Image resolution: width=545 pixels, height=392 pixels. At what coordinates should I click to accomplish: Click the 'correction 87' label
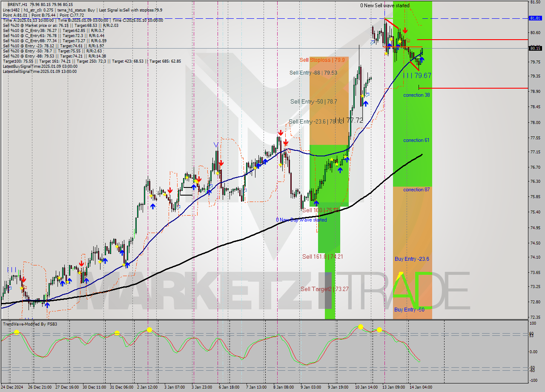[x=416, y=190]
